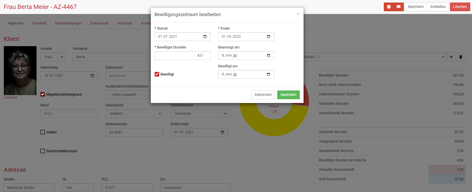Image resolution: width=472 pixels, height=192 pixels.
Task: Open the Startet date picker calendar icon
Action: click(x=205, y=37)
